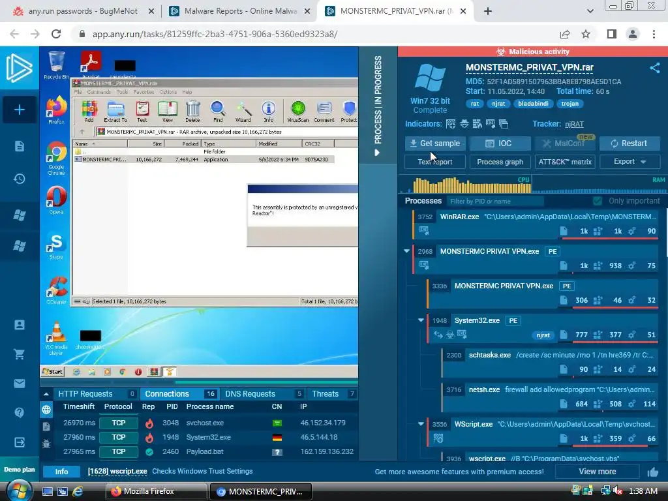Click the Opera desktop icon
The width and height of the screenshot is (668, 501).
coord(56,200)
